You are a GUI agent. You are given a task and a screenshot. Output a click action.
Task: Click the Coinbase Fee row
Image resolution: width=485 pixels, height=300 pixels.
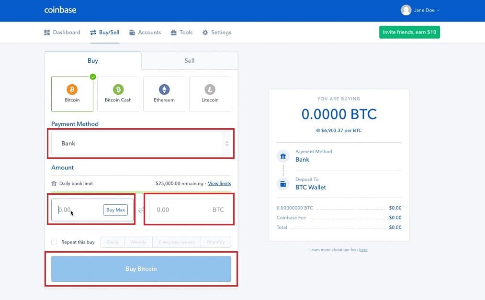click(x=339, y=218)
